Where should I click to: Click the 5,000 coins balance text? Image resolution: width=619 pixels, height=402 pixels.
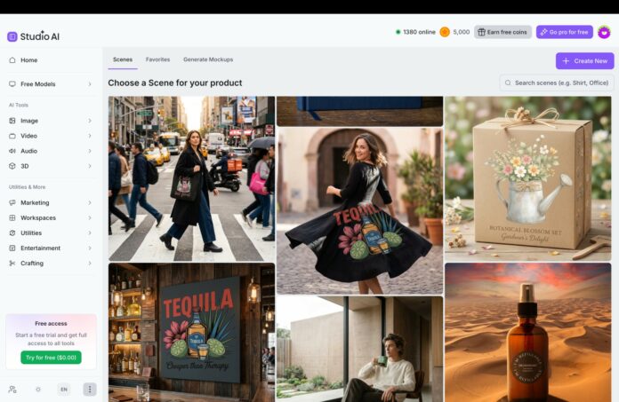(461, 32)
